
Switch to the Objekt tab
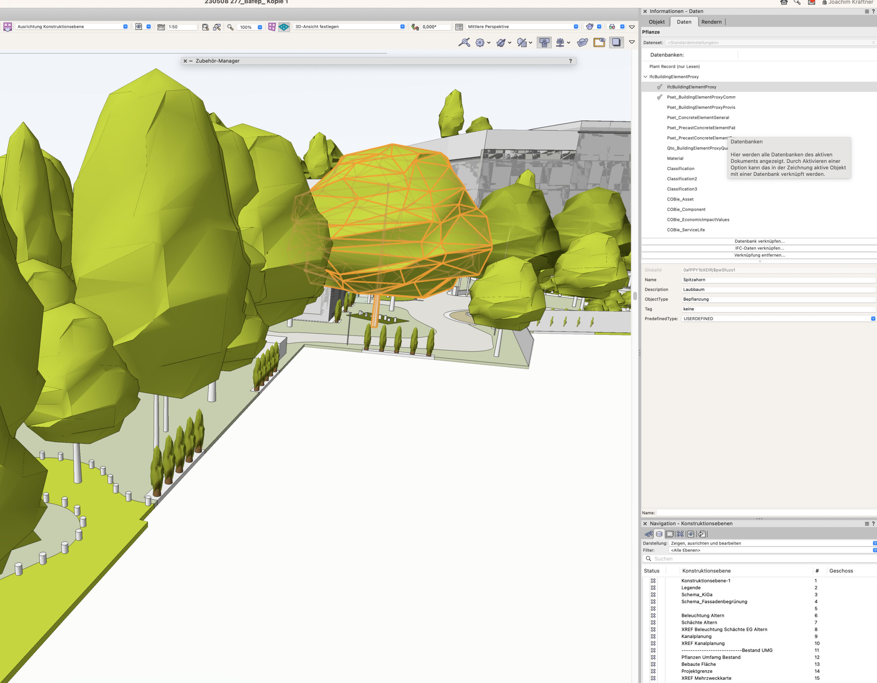(656, 22)
